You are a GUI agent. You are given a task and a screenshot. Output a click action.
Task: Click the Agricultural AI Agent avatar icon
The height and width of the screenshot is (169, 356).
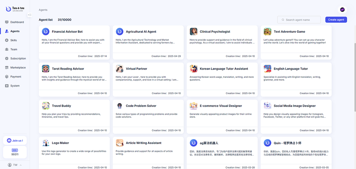(120, 32)
